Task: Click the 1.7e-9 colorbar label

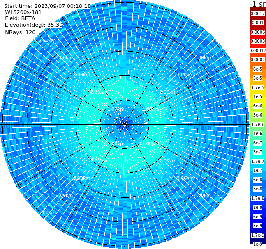Action: (258, 235)
